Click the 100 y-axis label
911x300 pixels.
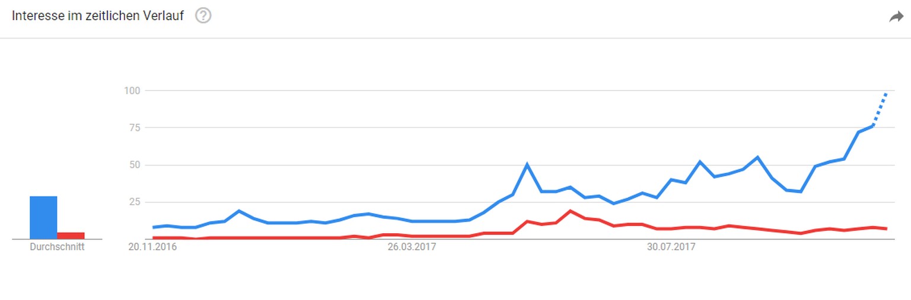coord(131,91)
